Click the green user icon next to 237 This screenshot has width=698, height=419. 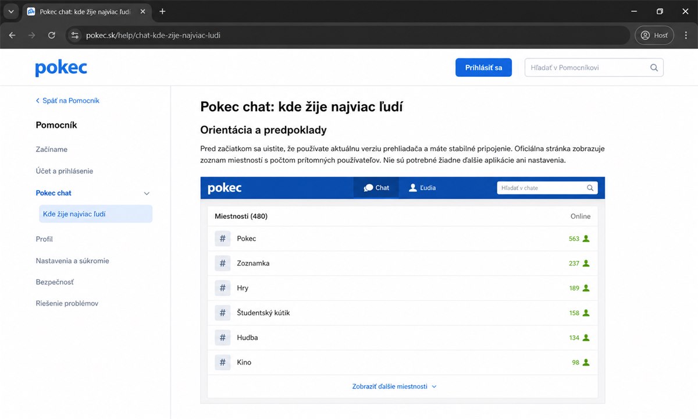pyautogui.click(x=586, y=264)
